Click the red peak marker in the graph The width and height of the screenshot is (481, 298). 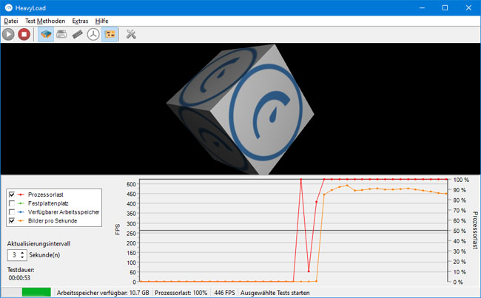pyautogui.click(x=301, y=180)
